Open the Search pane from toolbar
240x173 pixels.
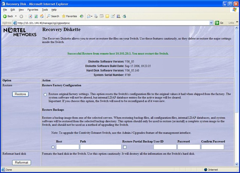(x=53, y=16)
